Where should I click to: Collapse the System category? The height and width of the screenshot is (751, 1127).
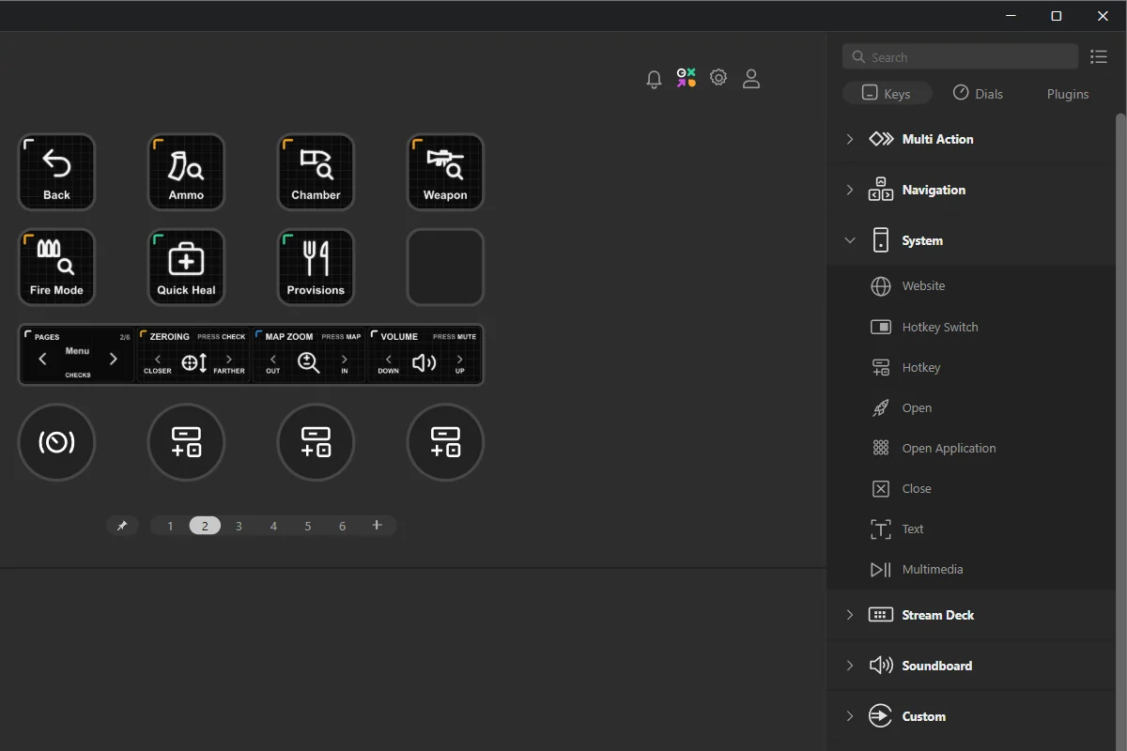[x=970, y=240]
